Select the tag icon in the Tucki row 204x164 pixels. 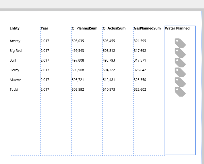[x=180, y=91]
